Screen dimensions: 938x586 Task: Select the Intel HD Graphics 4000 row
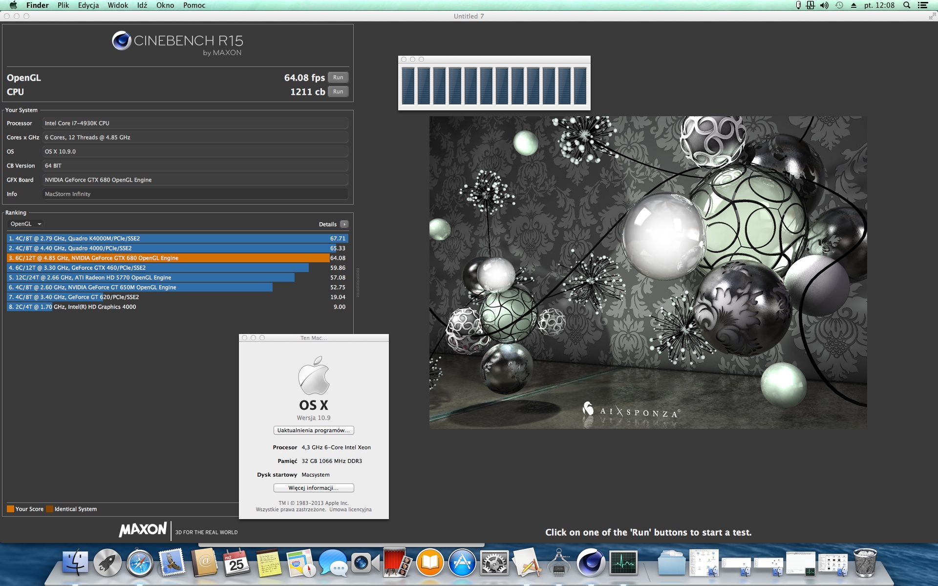point(177,307)
